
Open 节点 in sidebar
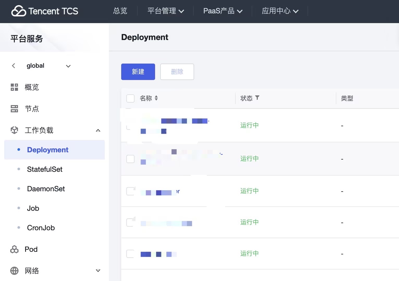[x=32, y=109]
